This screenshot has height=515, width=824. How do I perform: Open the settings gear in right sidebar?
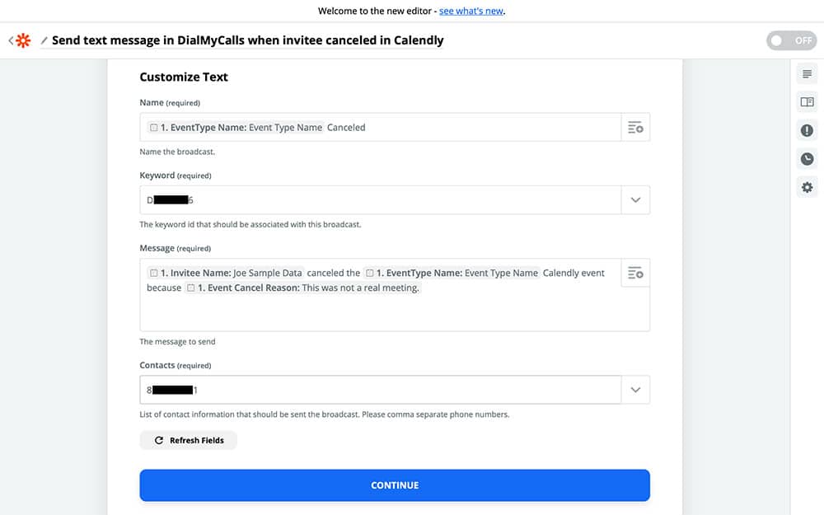tap(807, 188)
